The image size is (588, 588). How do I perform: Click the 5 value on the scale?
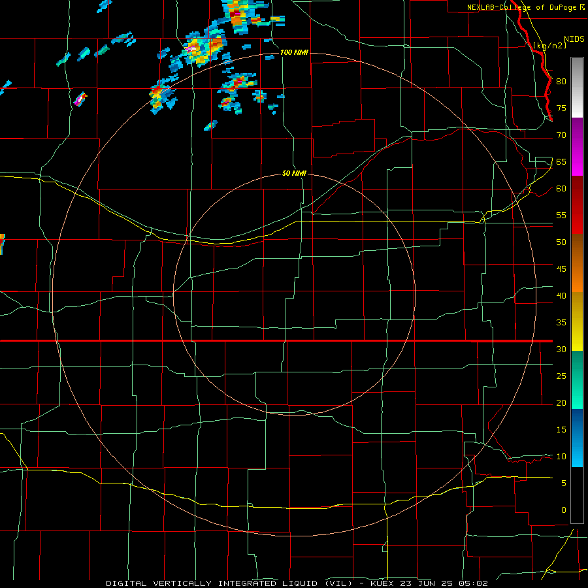[x=564, y=483]
